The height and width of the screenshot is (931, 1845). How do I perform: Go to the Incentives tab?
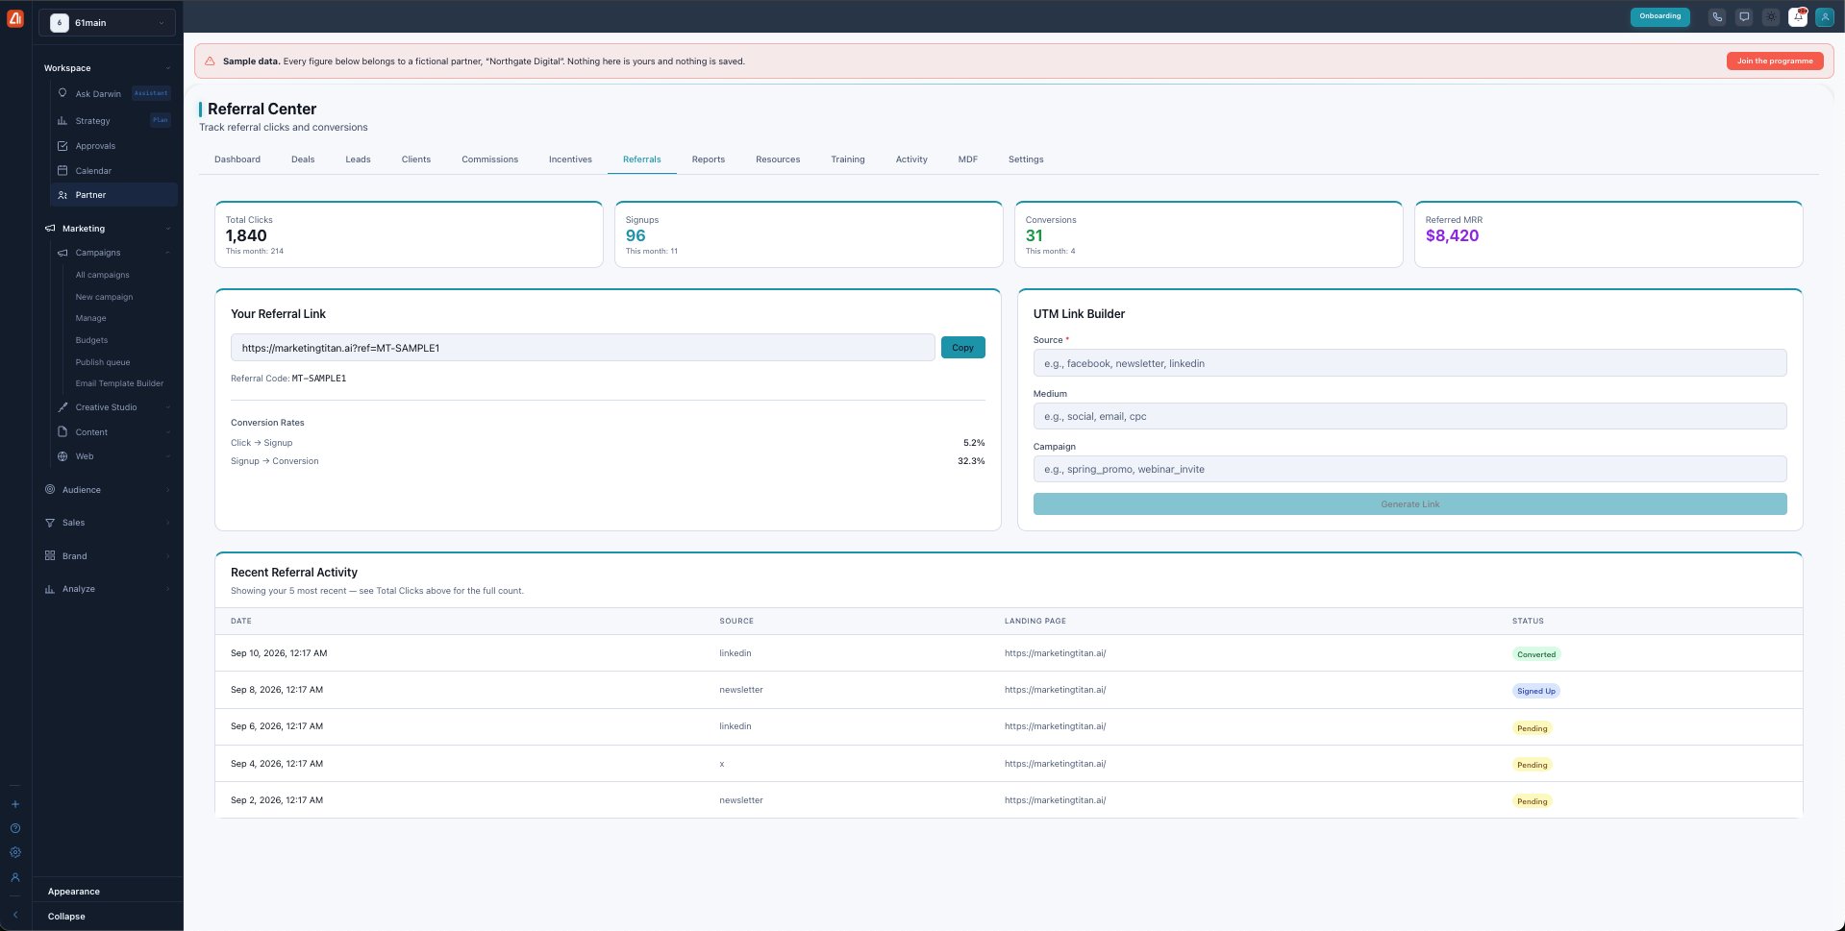coord(570,159)
